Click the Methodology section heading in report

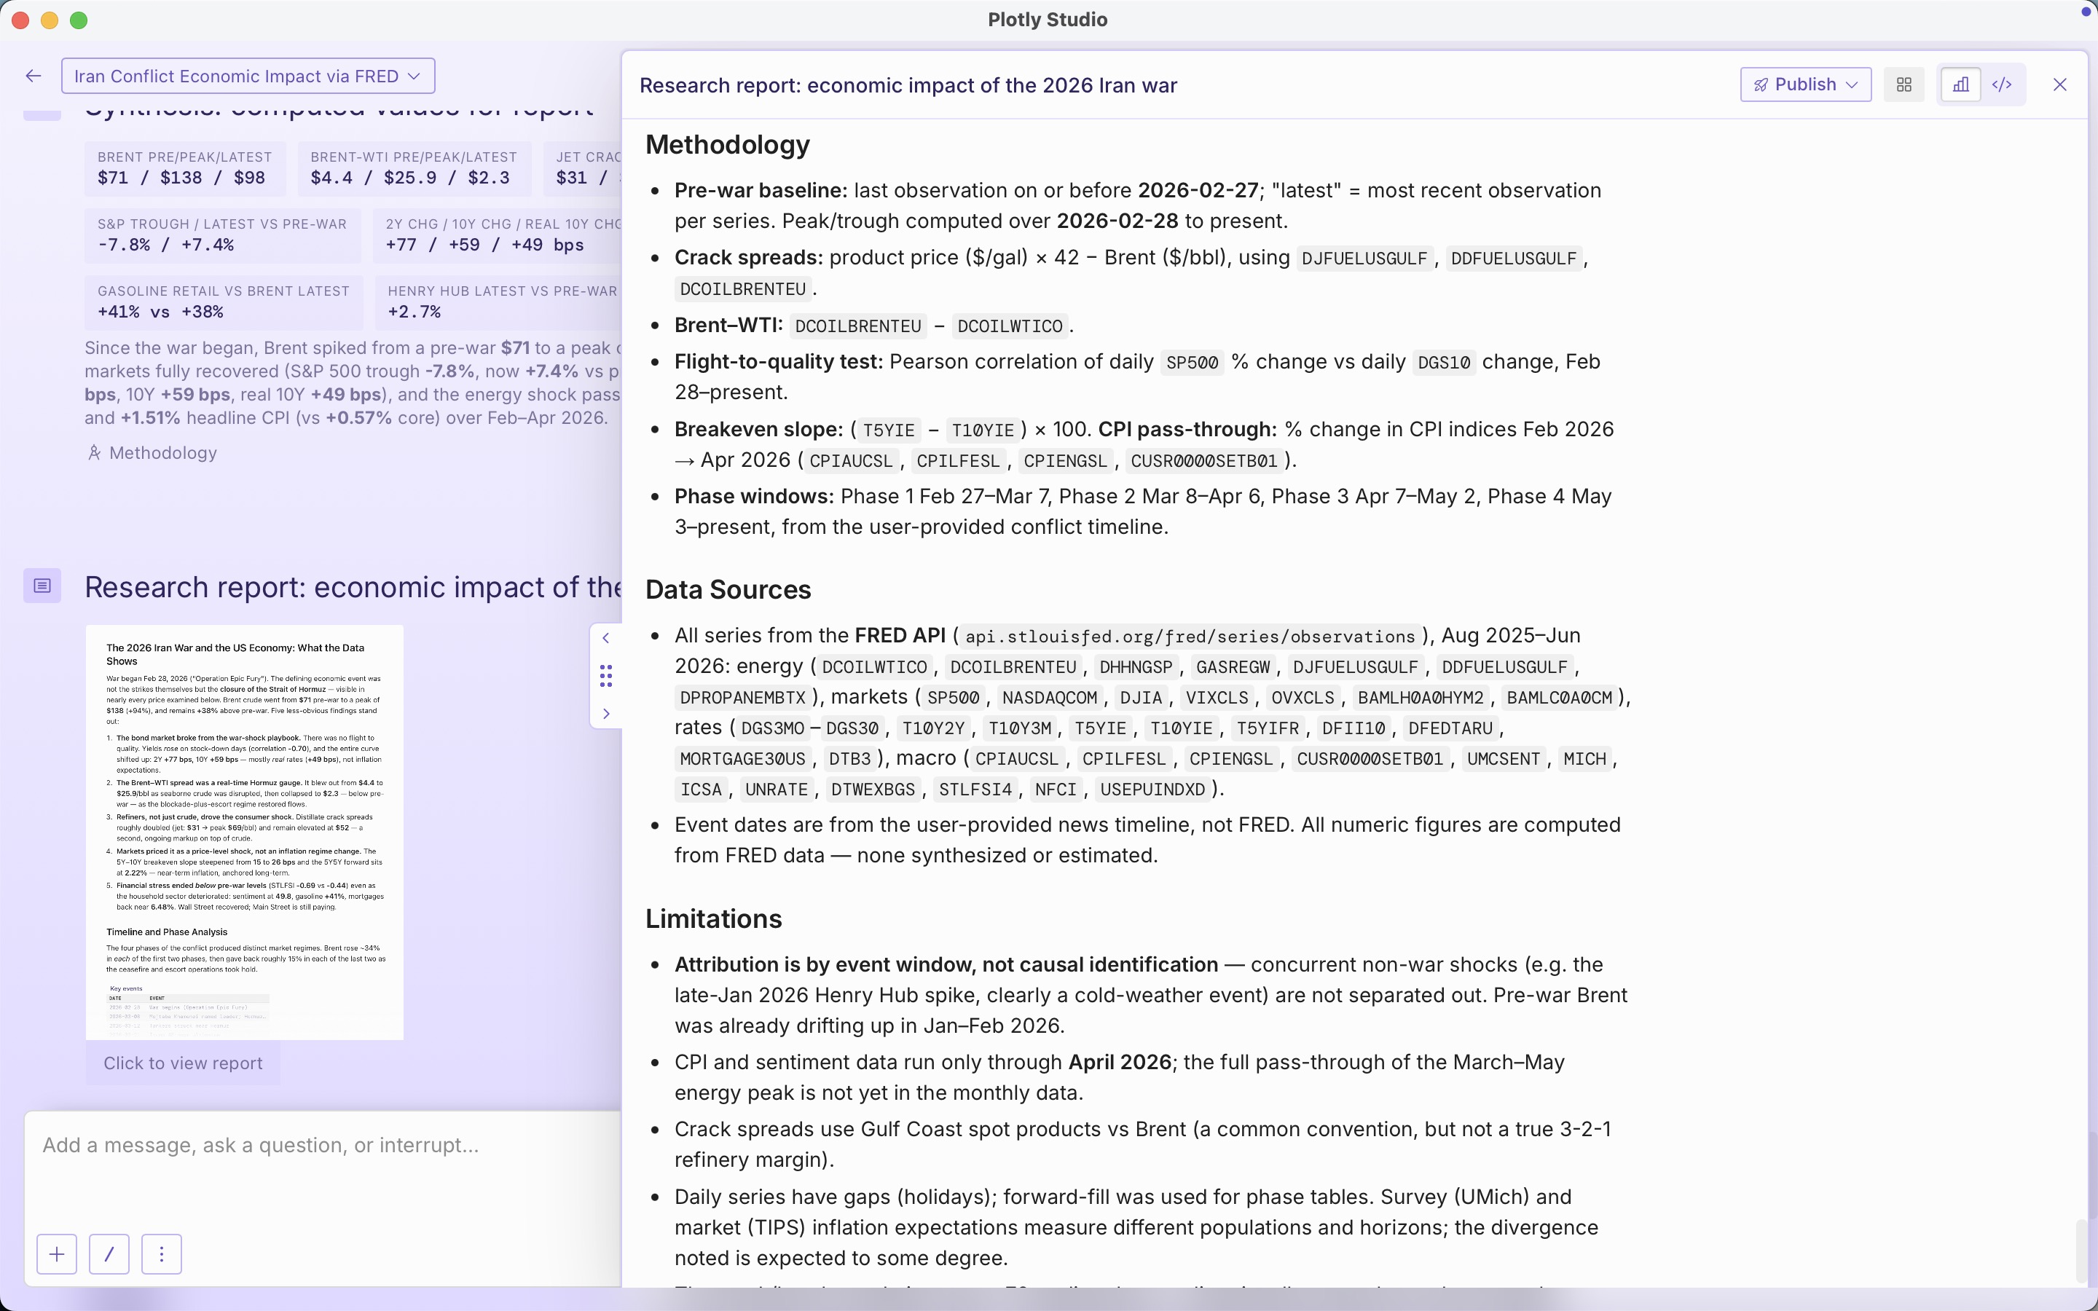(727, 145)
